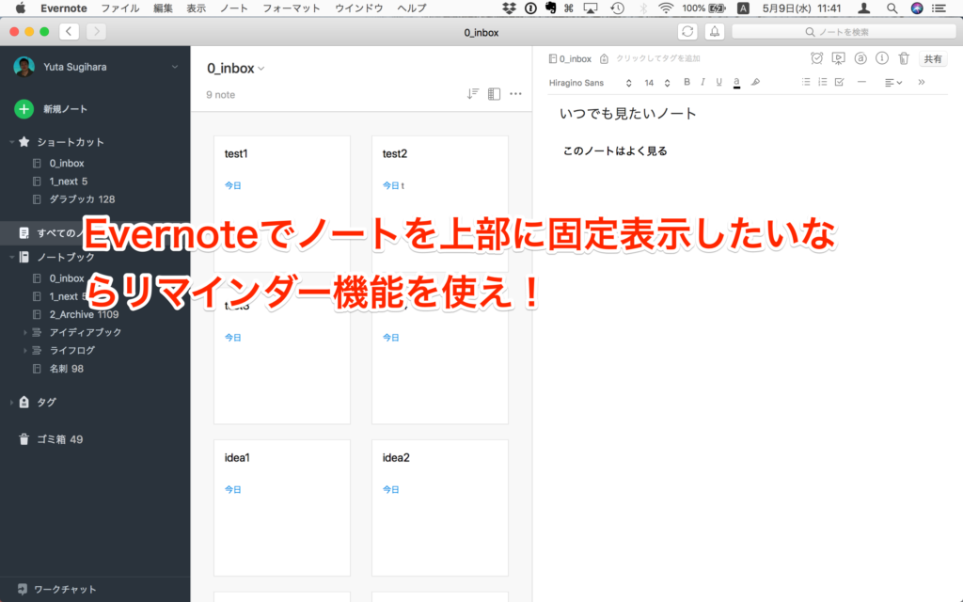
Task: Open Siri from the menu bar
Action: (917, 8)
